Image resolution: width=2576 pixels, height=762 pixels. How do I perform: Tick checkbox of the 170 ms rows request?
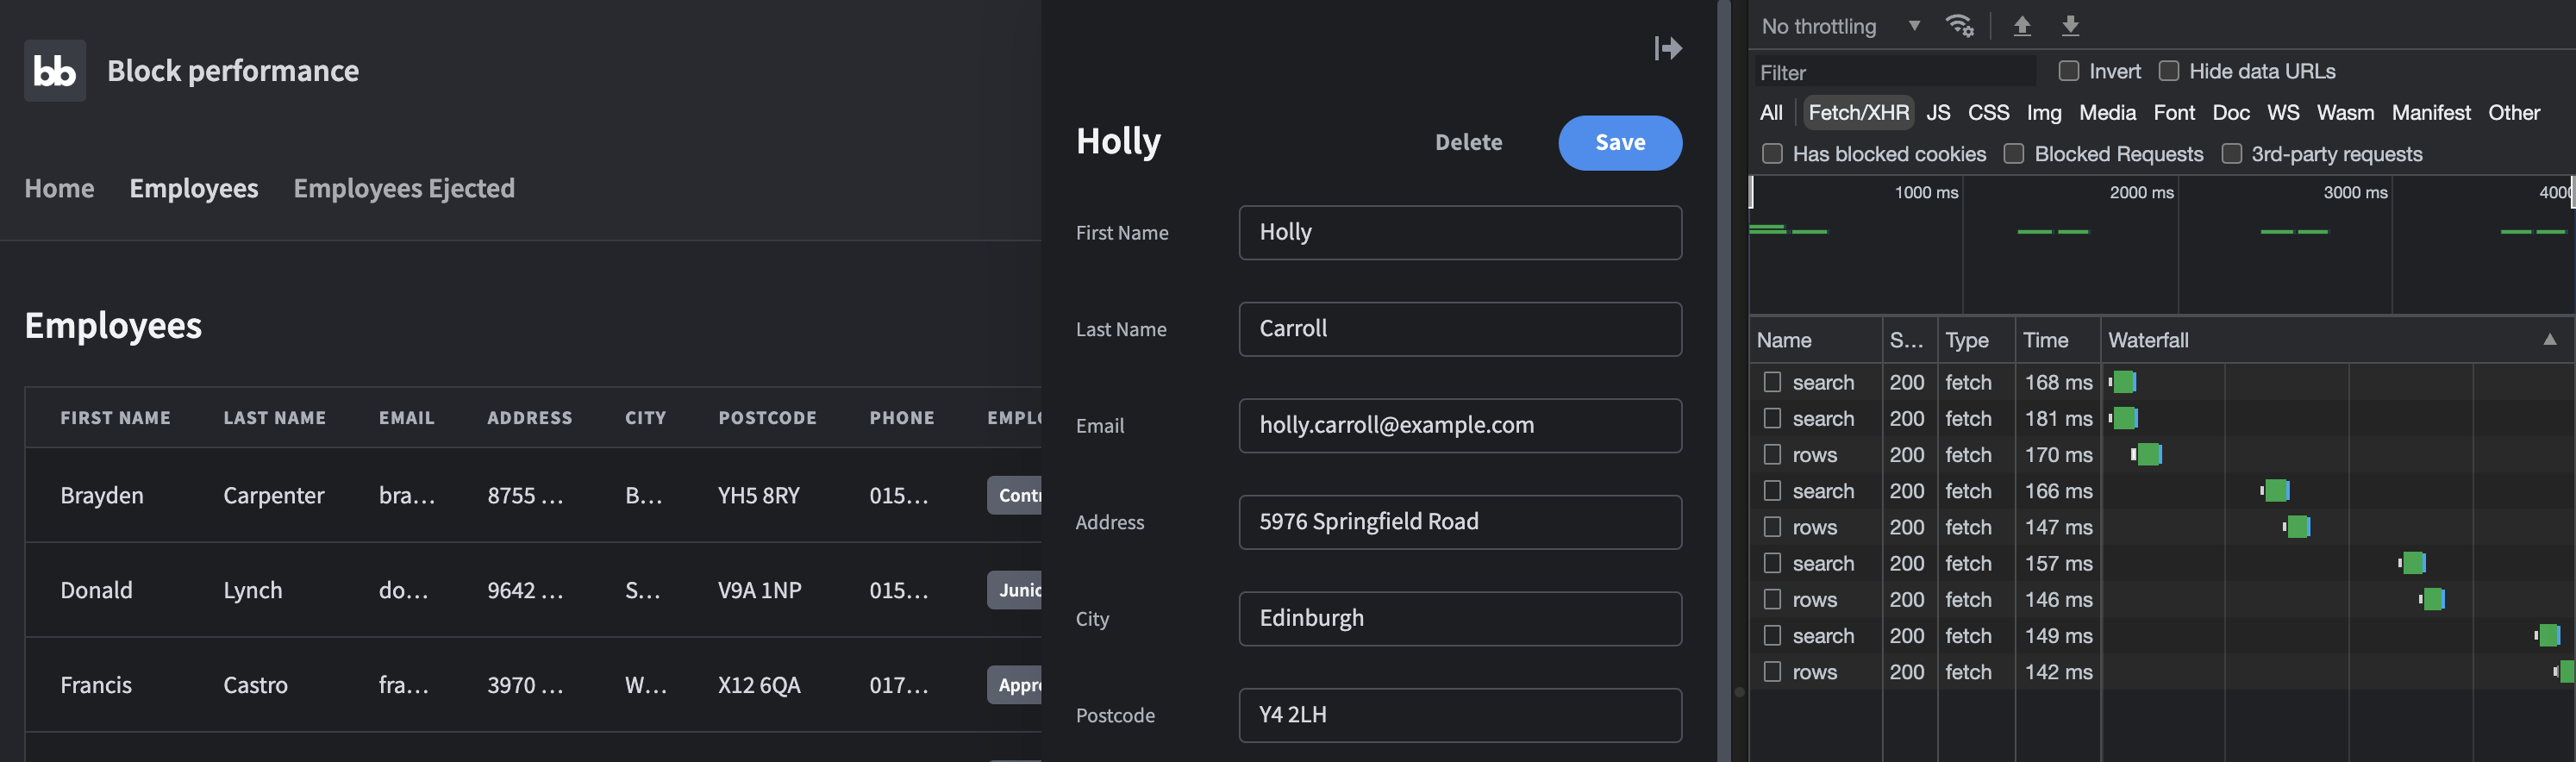point(1772,454)
